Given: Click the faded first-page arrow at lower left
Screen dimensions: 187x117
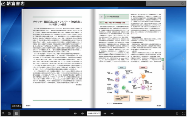Looking at the screenshot, I should 5,105.
